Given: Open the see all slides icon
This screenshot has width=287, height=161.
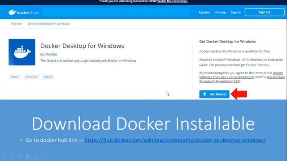Looking at the screenshot, I should pyautogui.click(x=28, y=157).
